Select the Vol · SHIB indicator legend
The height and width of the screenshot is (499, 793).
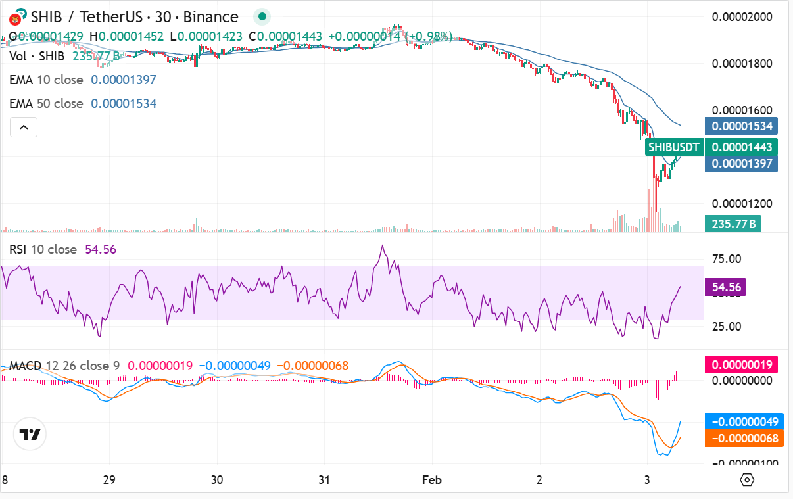(37, 57)
